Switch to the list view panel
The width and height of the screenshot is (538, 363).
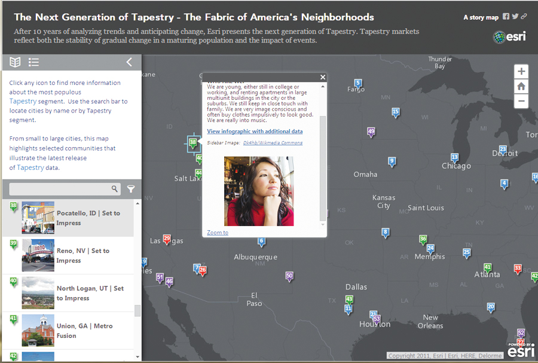[x=33, y=62]
